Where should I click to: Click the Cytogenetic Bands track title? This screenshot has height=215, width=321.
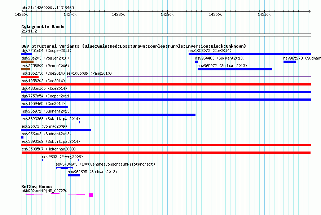click(43, 27)
